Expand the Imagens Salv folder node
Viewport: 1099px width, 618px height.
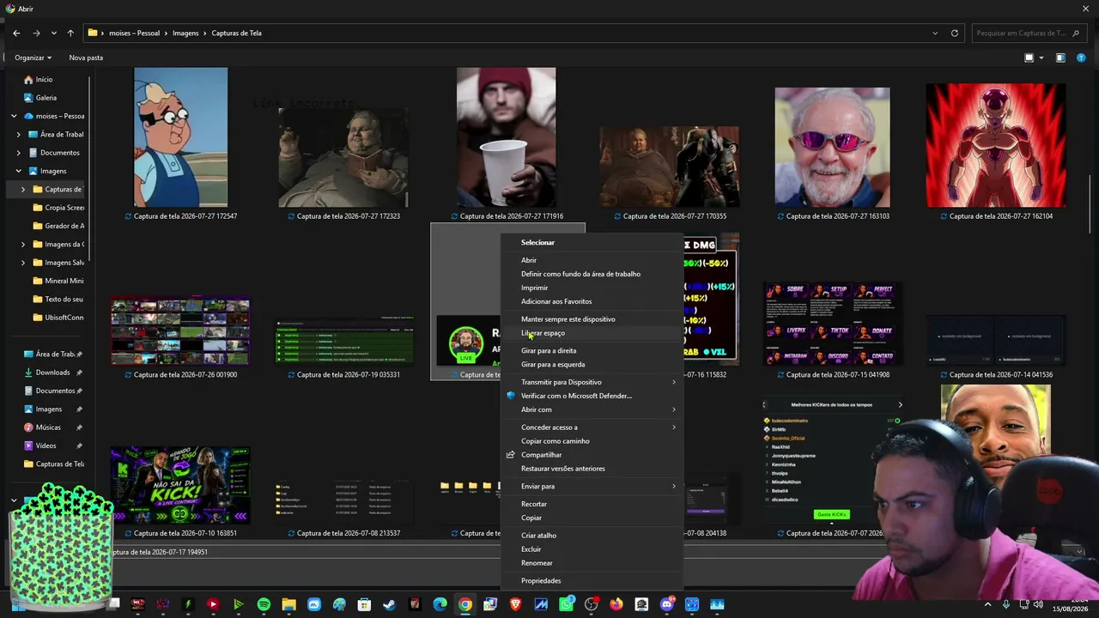[23, 263]
